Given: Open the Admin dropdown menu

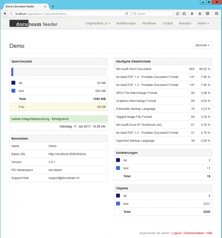Looking at the screenshot, I should [203, 23].
